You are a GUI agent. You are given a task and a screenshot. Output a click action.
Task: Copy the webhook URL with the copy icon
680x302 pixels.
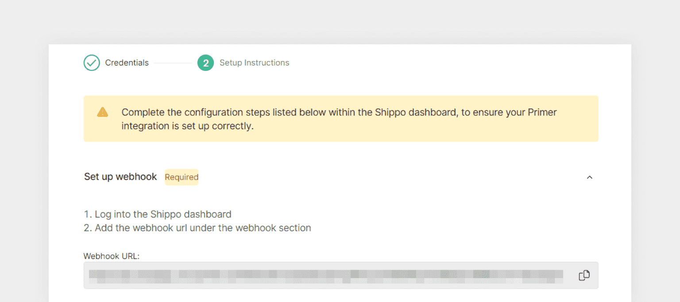(x=584, y=275)
